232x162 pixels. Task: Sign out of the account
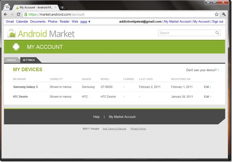[218, 22]
